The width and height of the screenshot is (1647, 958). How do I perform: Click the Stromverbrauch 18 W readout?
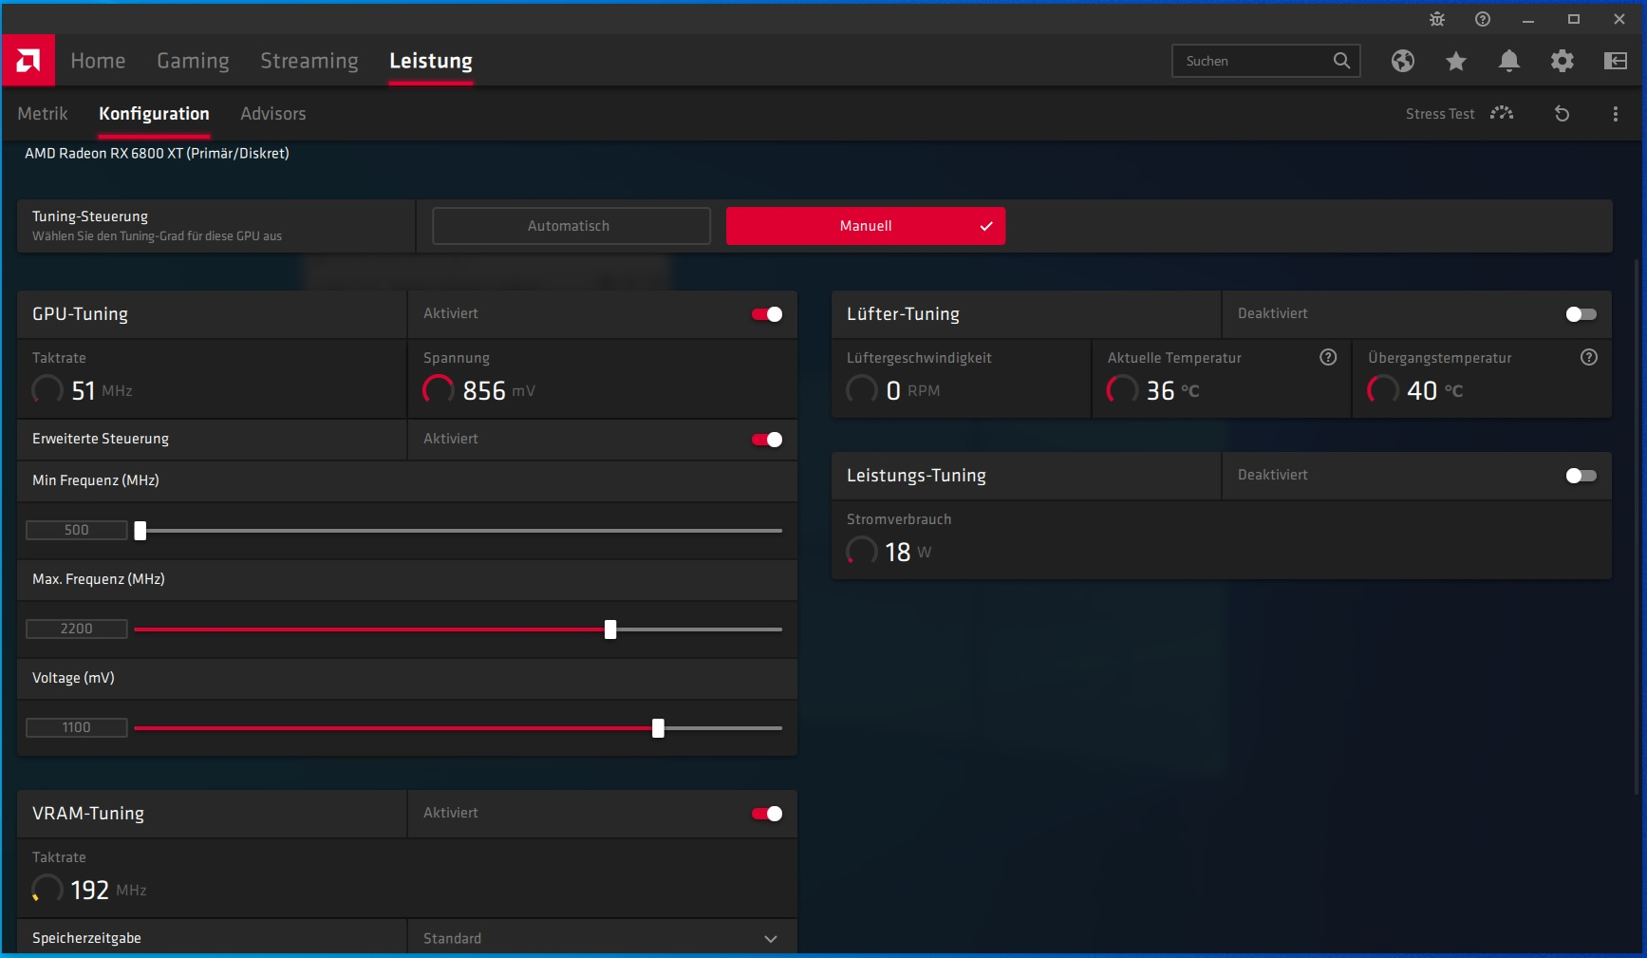click(x=889, y=552)
